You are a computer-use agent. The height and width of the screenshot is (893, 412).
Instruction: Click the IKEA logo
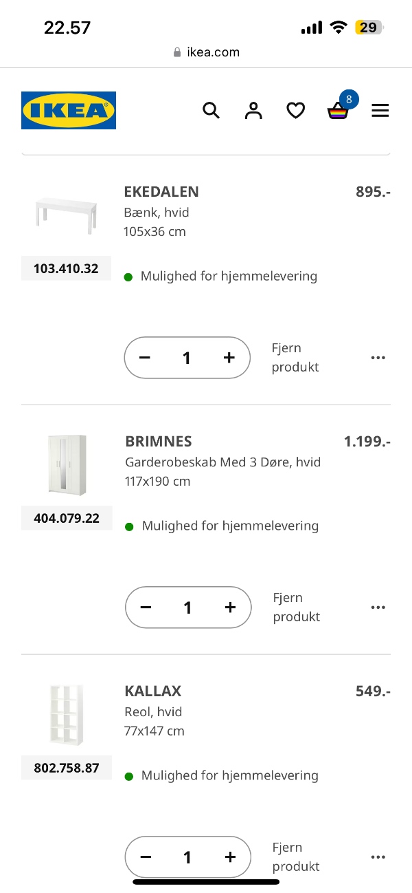click(x=68, y=110)
